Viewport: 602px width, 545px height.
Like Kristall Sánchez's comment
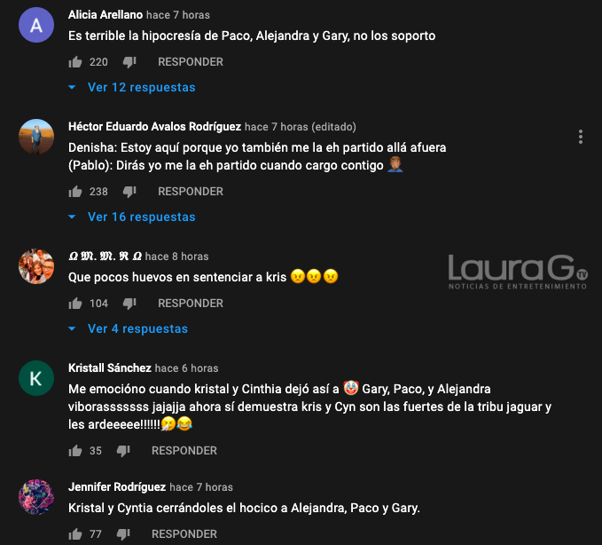(75, 450)
